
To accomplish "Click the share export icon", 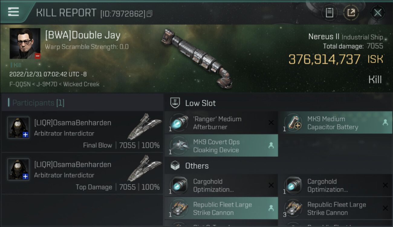I will click(x=351, y=13).
